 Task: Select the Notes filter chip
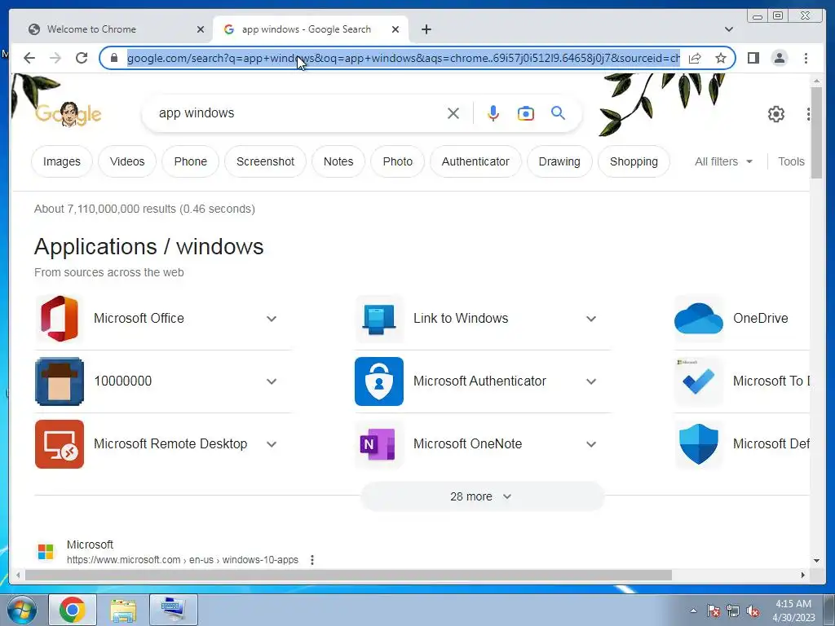338,162
